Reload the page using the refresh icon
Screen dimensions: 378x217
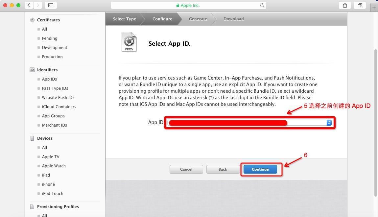click(262, 5)
